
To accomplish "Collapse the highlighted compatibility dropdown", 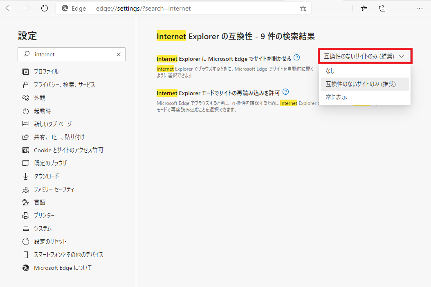I will [364, 56].
